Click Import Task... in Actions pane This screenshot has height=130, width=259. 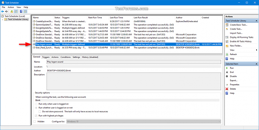236,33
